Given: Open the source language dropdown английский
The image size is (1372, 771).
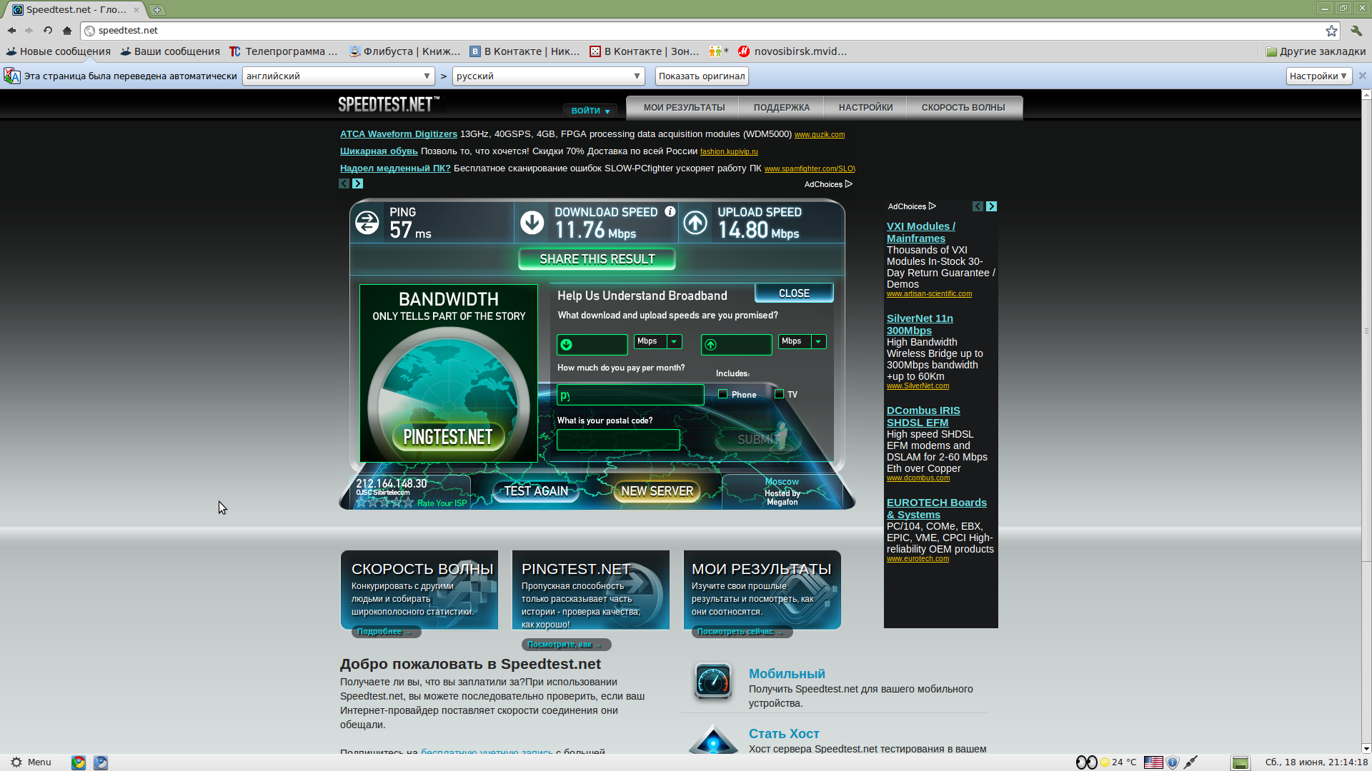Looking at the screenshot, I should pyautogui.click(x=339, y=76).
